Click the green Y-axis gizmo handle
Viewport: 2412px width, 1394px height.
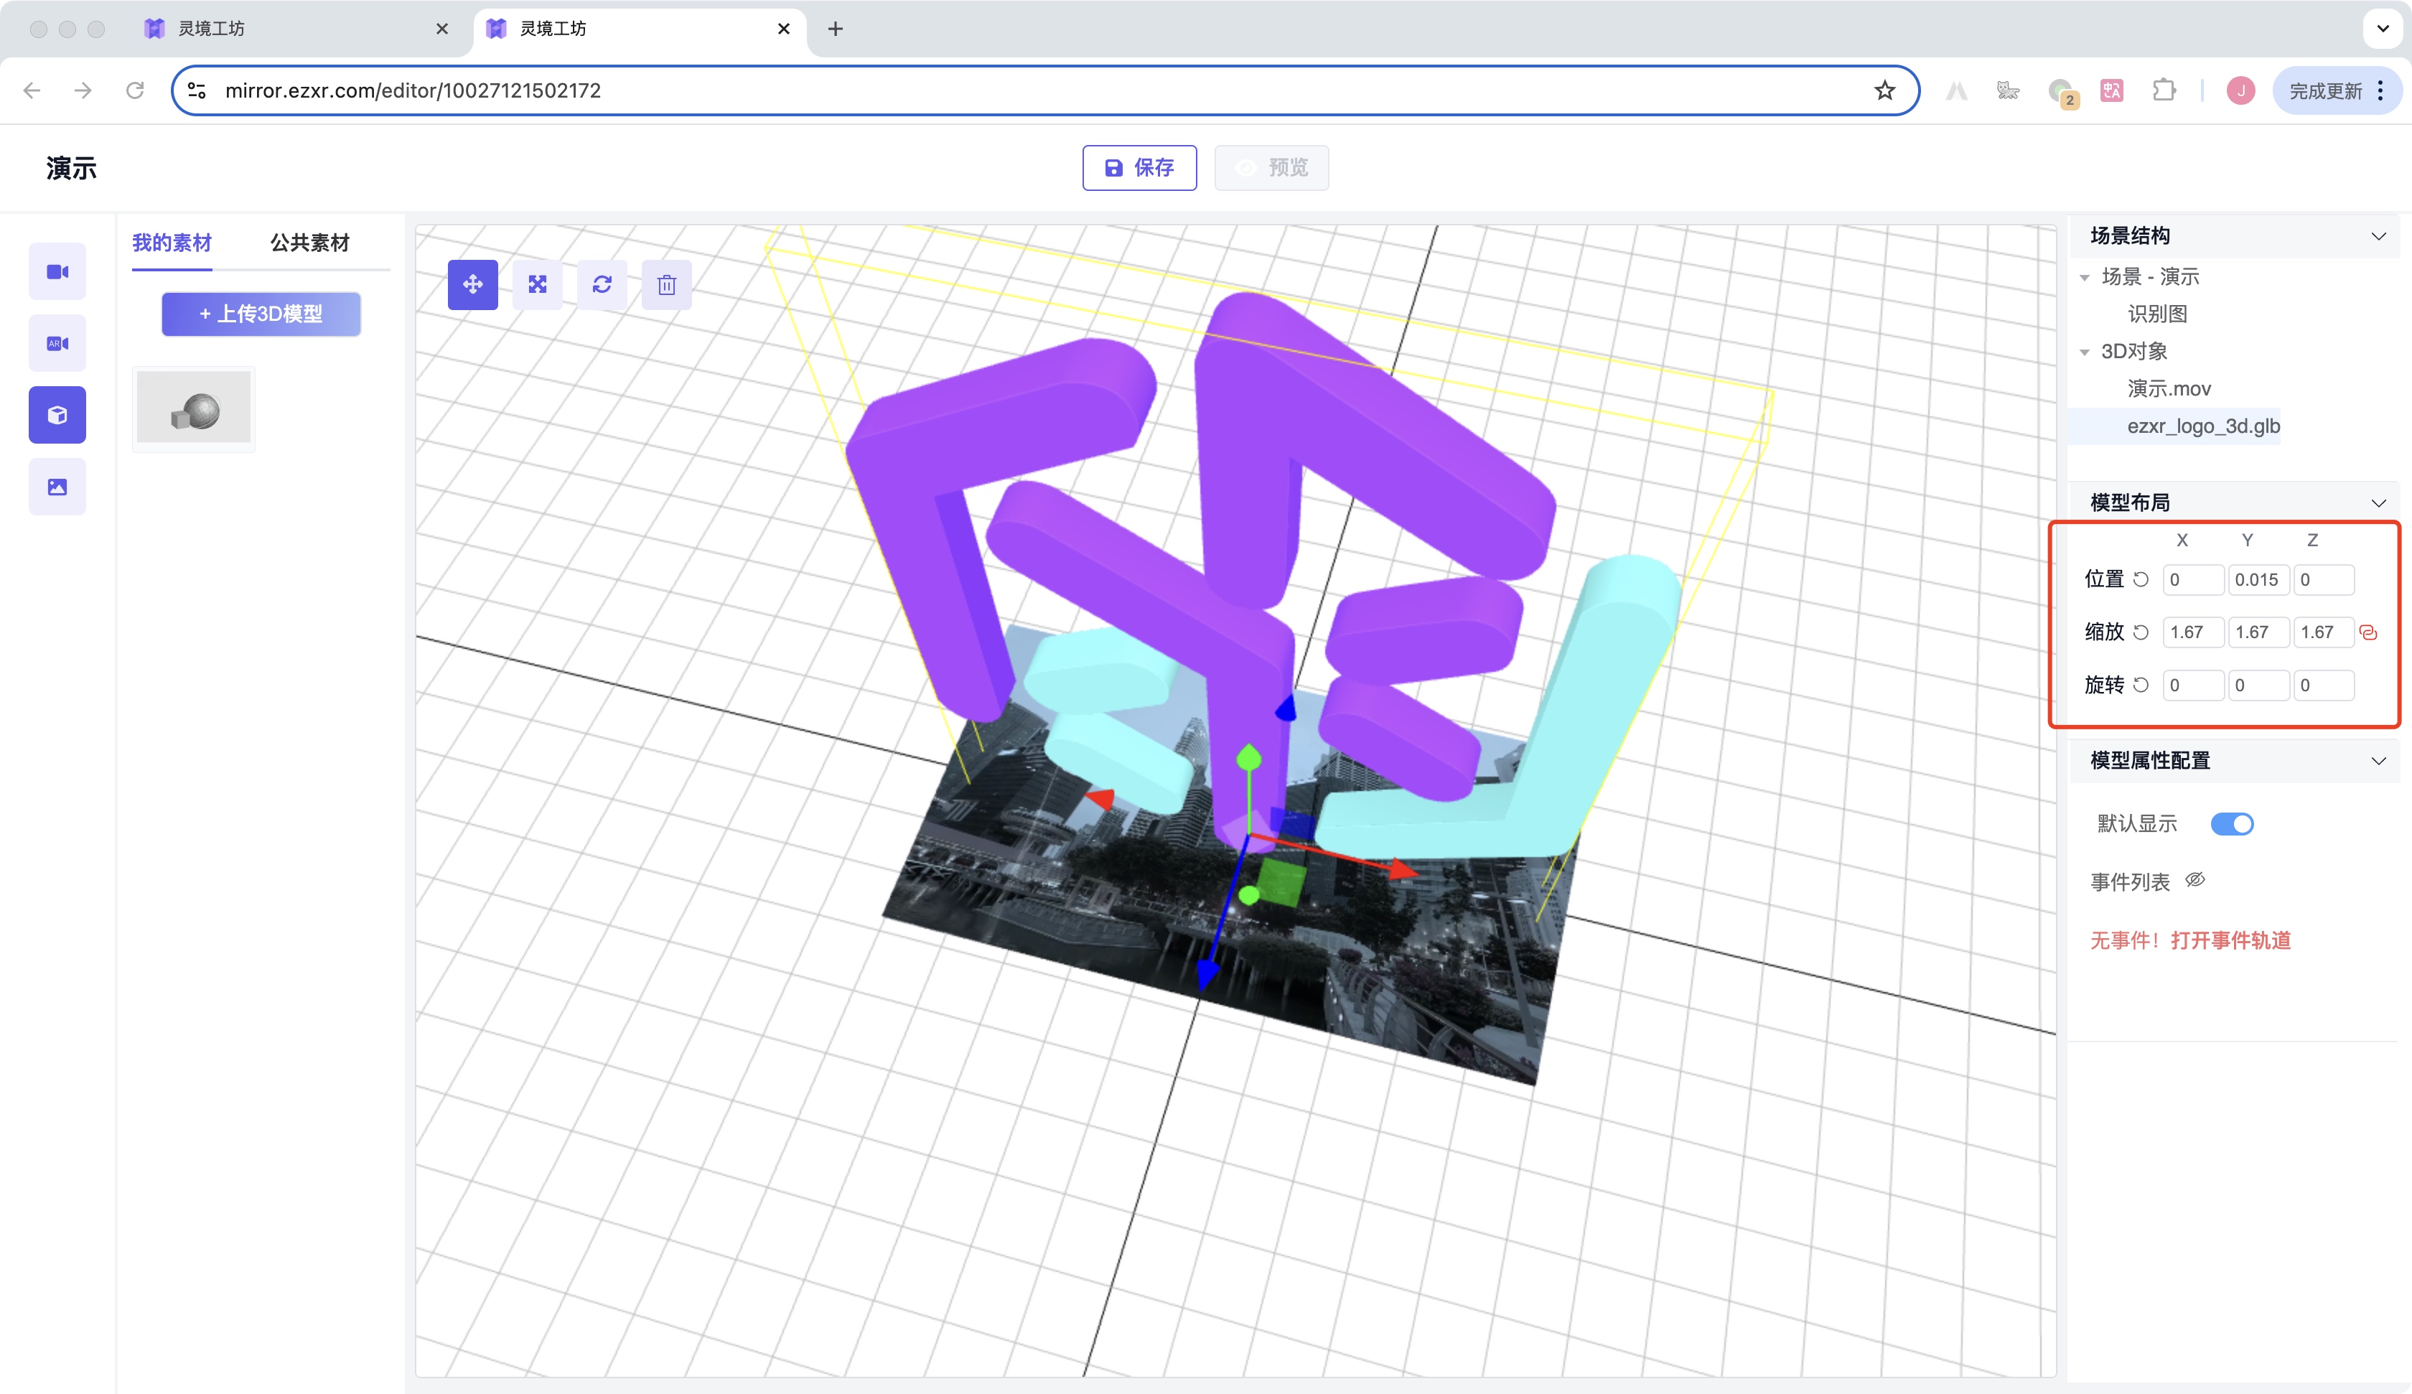1248,758
